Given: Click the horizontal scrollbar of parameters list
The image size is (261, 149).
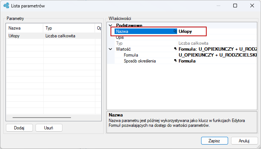Looking at the screenshot, I should [42, 118].
